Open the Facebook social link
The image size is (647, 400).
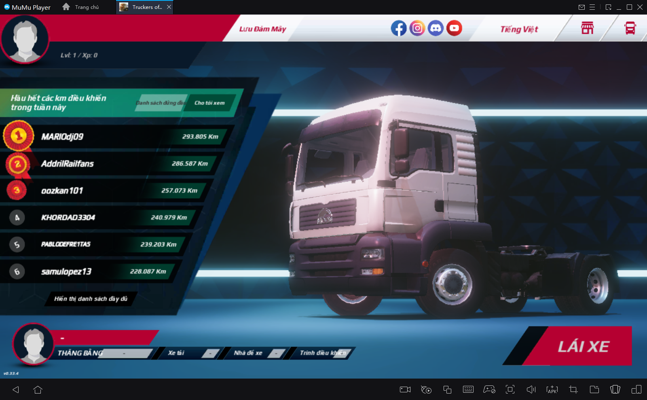pyautogui.click(x=398, y=28)
